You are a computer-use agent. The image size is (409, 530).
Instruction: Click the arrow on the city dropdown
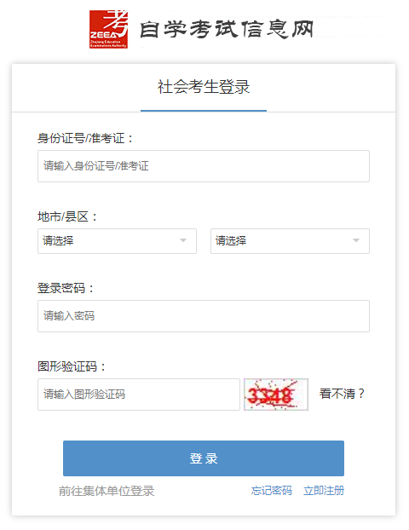click(183, 240)
